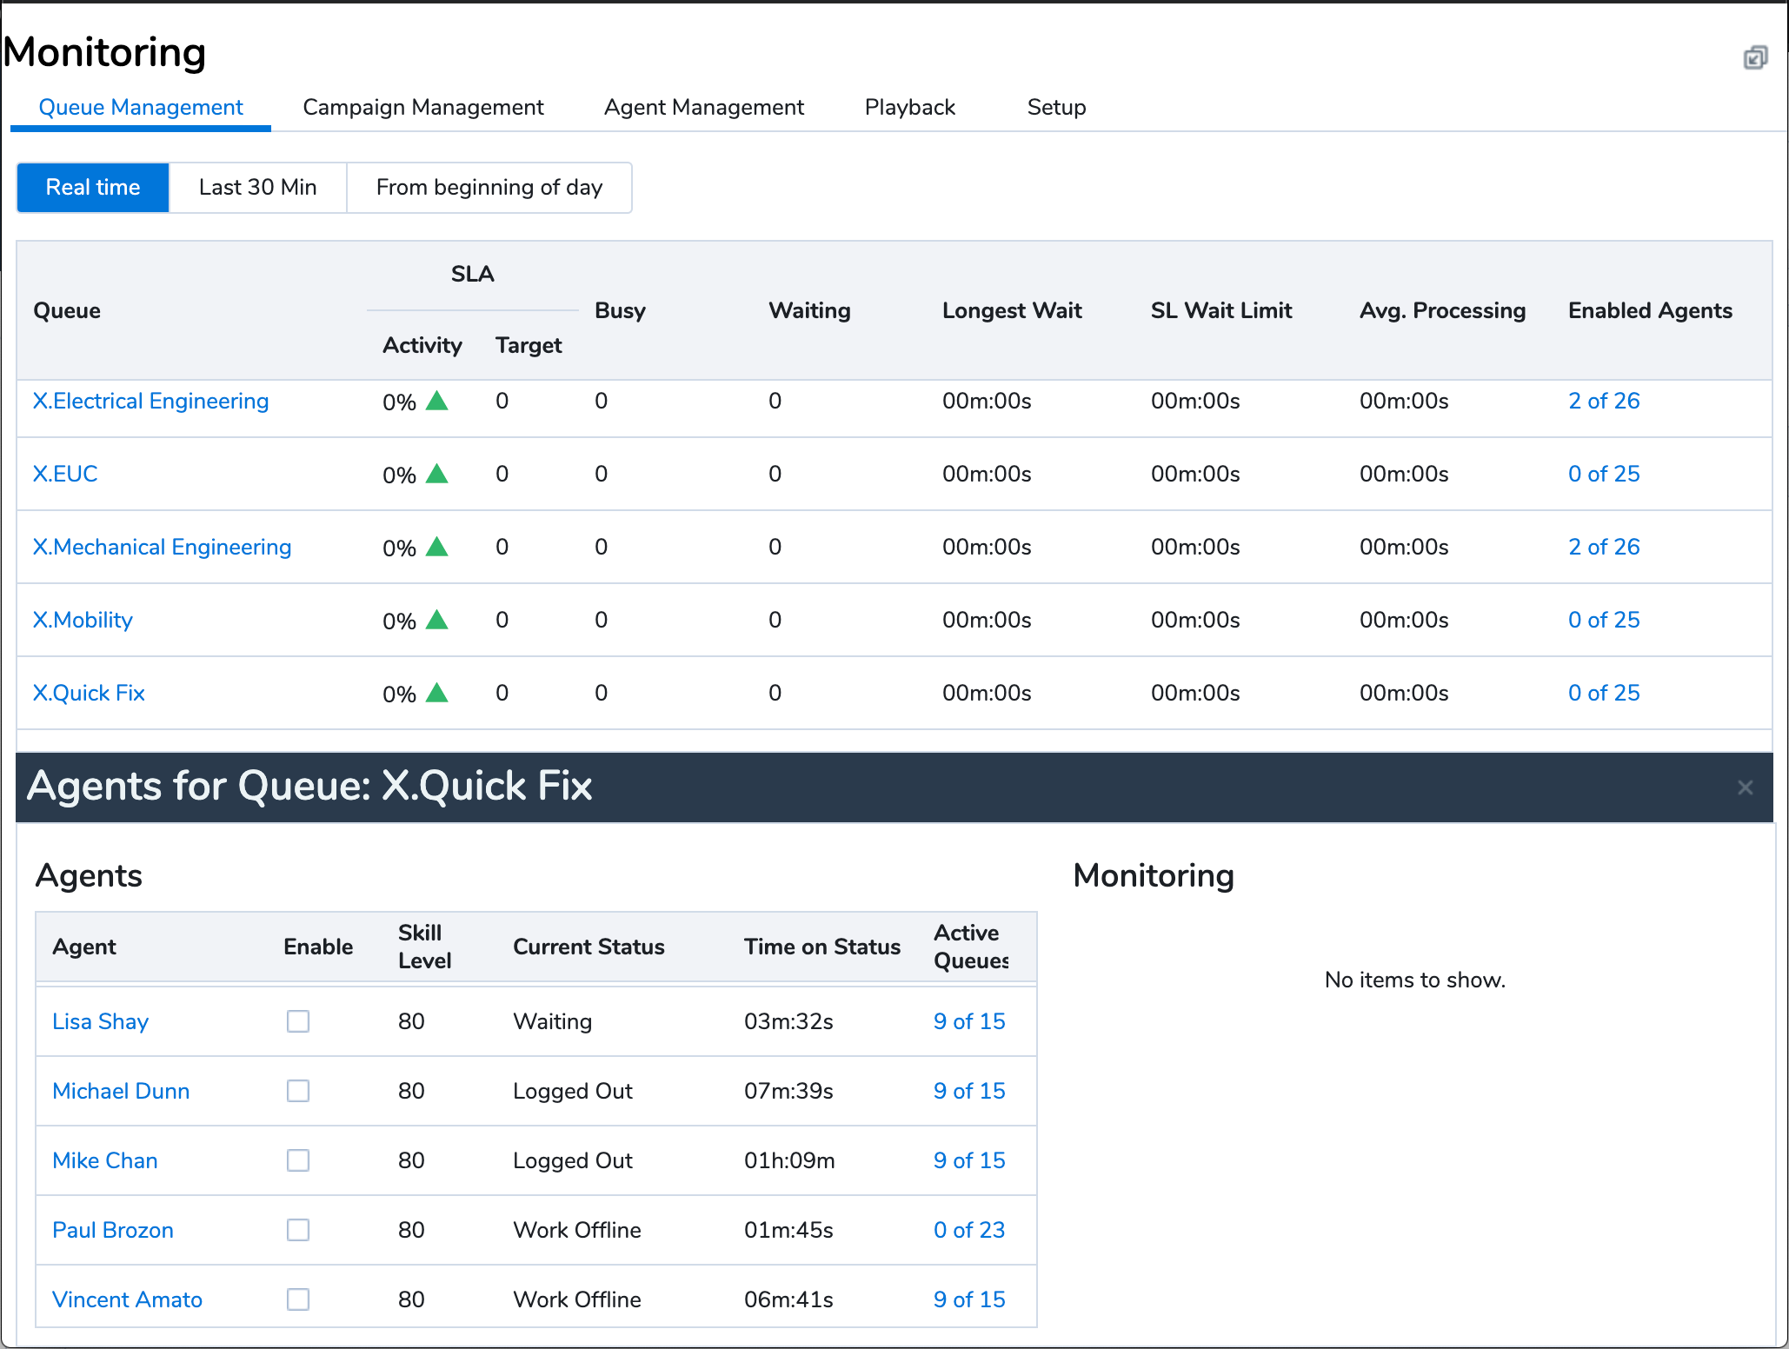Open agent Vincent Amato

(128, 1299)
